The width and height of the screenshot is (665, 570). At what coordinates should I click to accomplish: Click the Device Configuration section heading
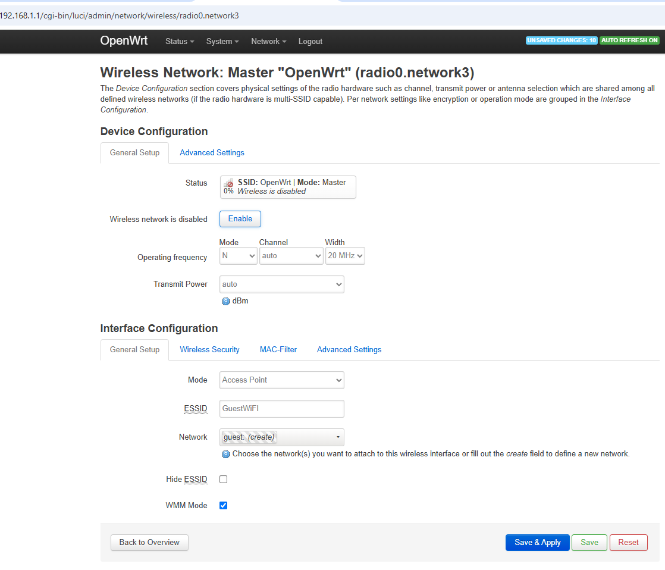coord(154,131)
